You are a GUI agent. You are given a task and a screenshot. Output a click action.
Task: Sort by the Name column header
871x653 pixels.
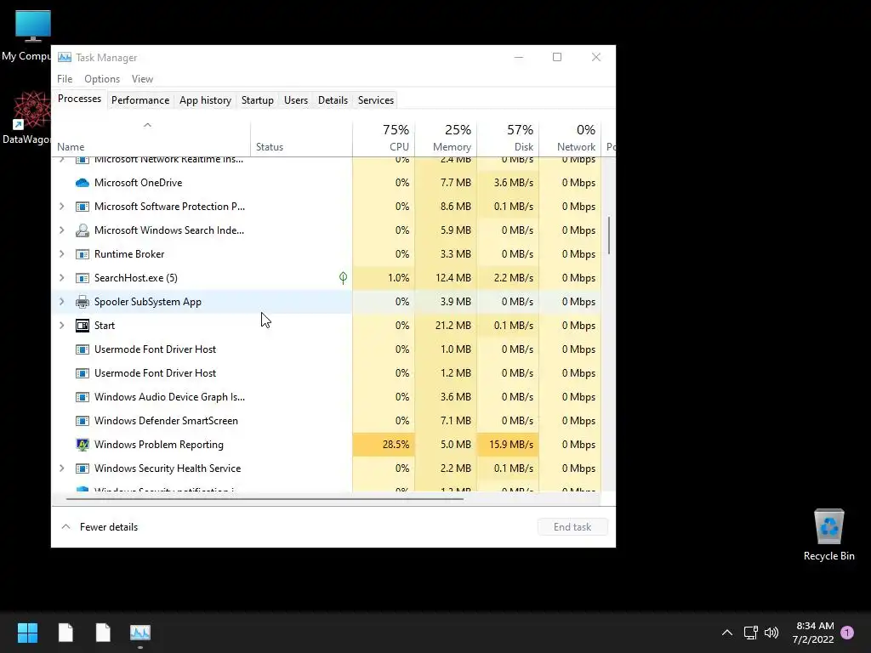click(x=151, y=138)
